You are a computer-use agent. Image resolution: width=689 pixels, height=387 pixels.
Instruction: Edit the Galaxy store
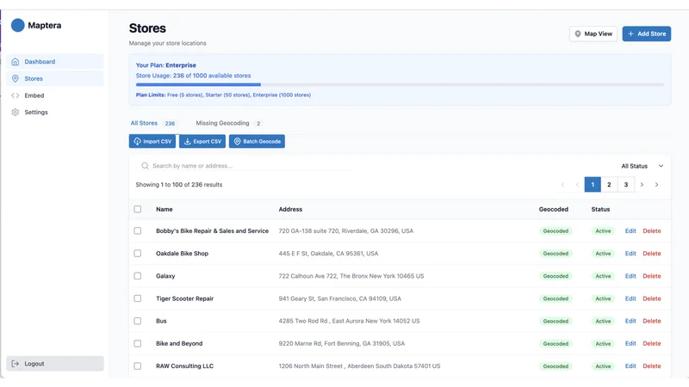pyautogui.click(x=630, y=276)
